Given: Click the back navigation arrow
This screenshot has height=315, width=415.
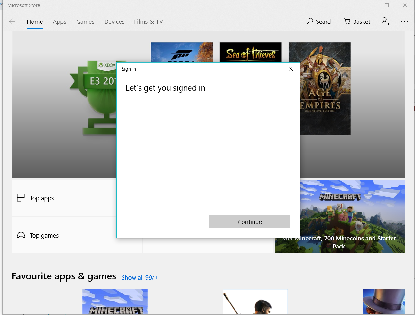Looking at the screenshot, I should tap(12, 21).
